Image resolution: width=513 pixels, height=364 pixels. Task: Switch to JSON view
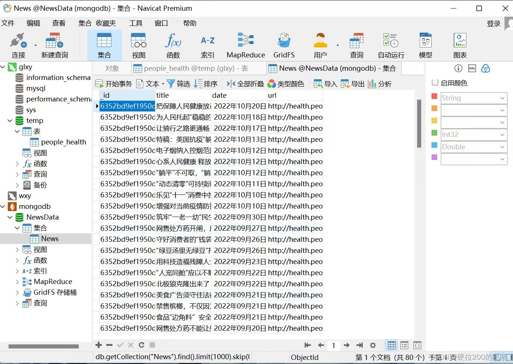pos(417,345)
